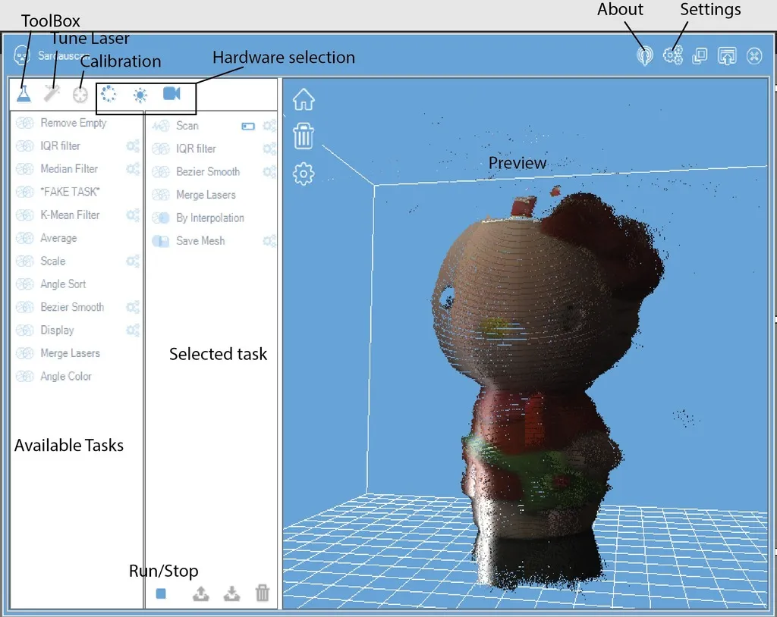Open settings gear for selected IQR filter
Image resolution: width=777 pixels, height=617 pixels.
pos(269,149)
